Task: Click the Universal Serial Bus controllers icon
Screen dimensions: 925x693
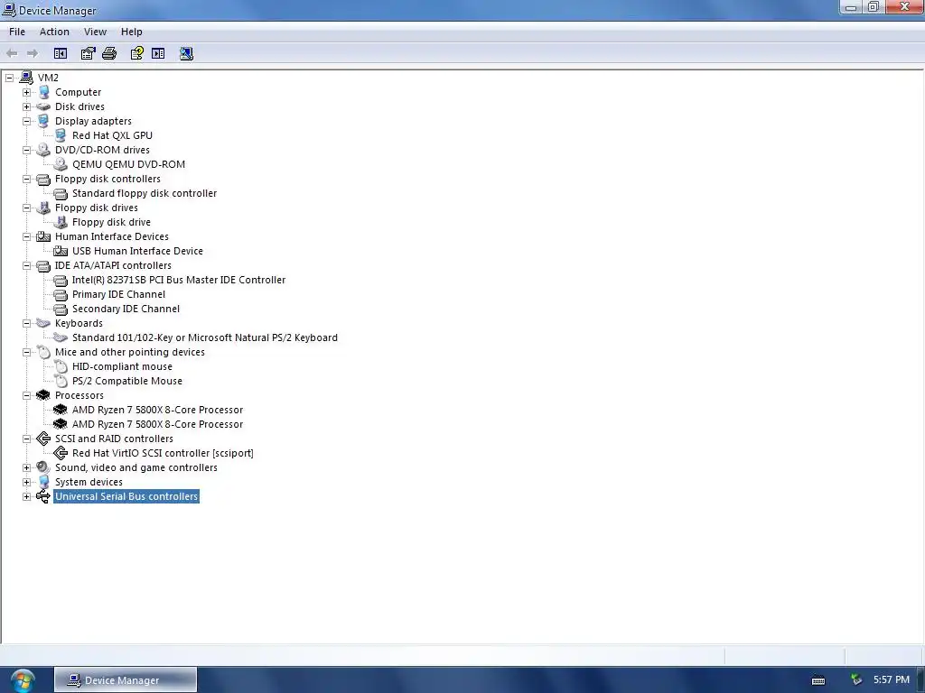Action: (43, 496)
